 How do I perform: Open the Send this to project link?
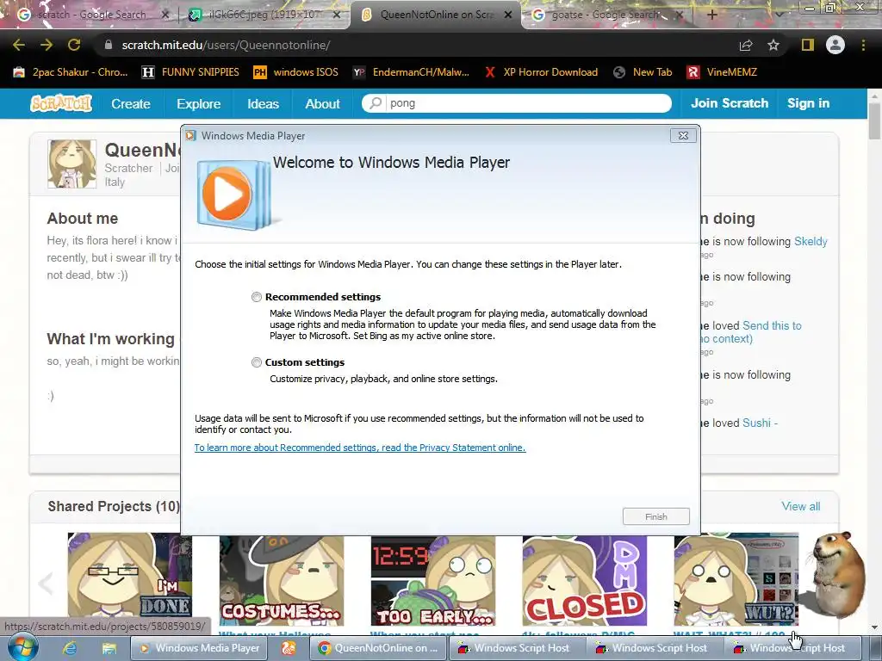pos(772,325)
